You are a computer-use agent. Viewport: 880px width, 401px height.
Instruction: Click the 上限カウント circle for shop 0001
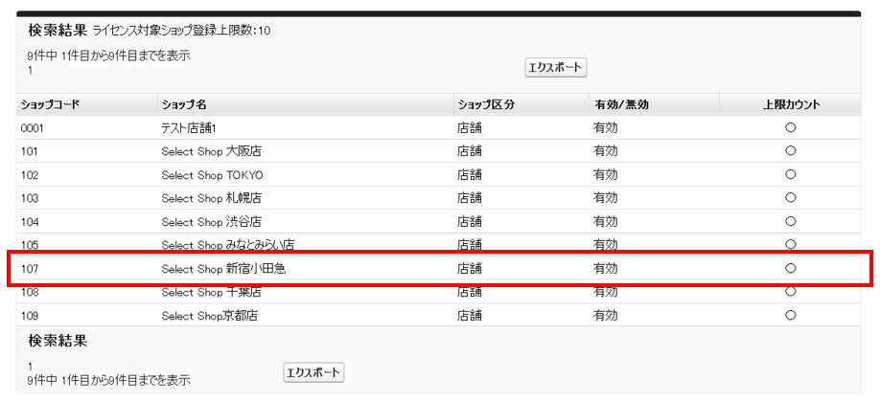pyautogui.click(x=790, y=127)
